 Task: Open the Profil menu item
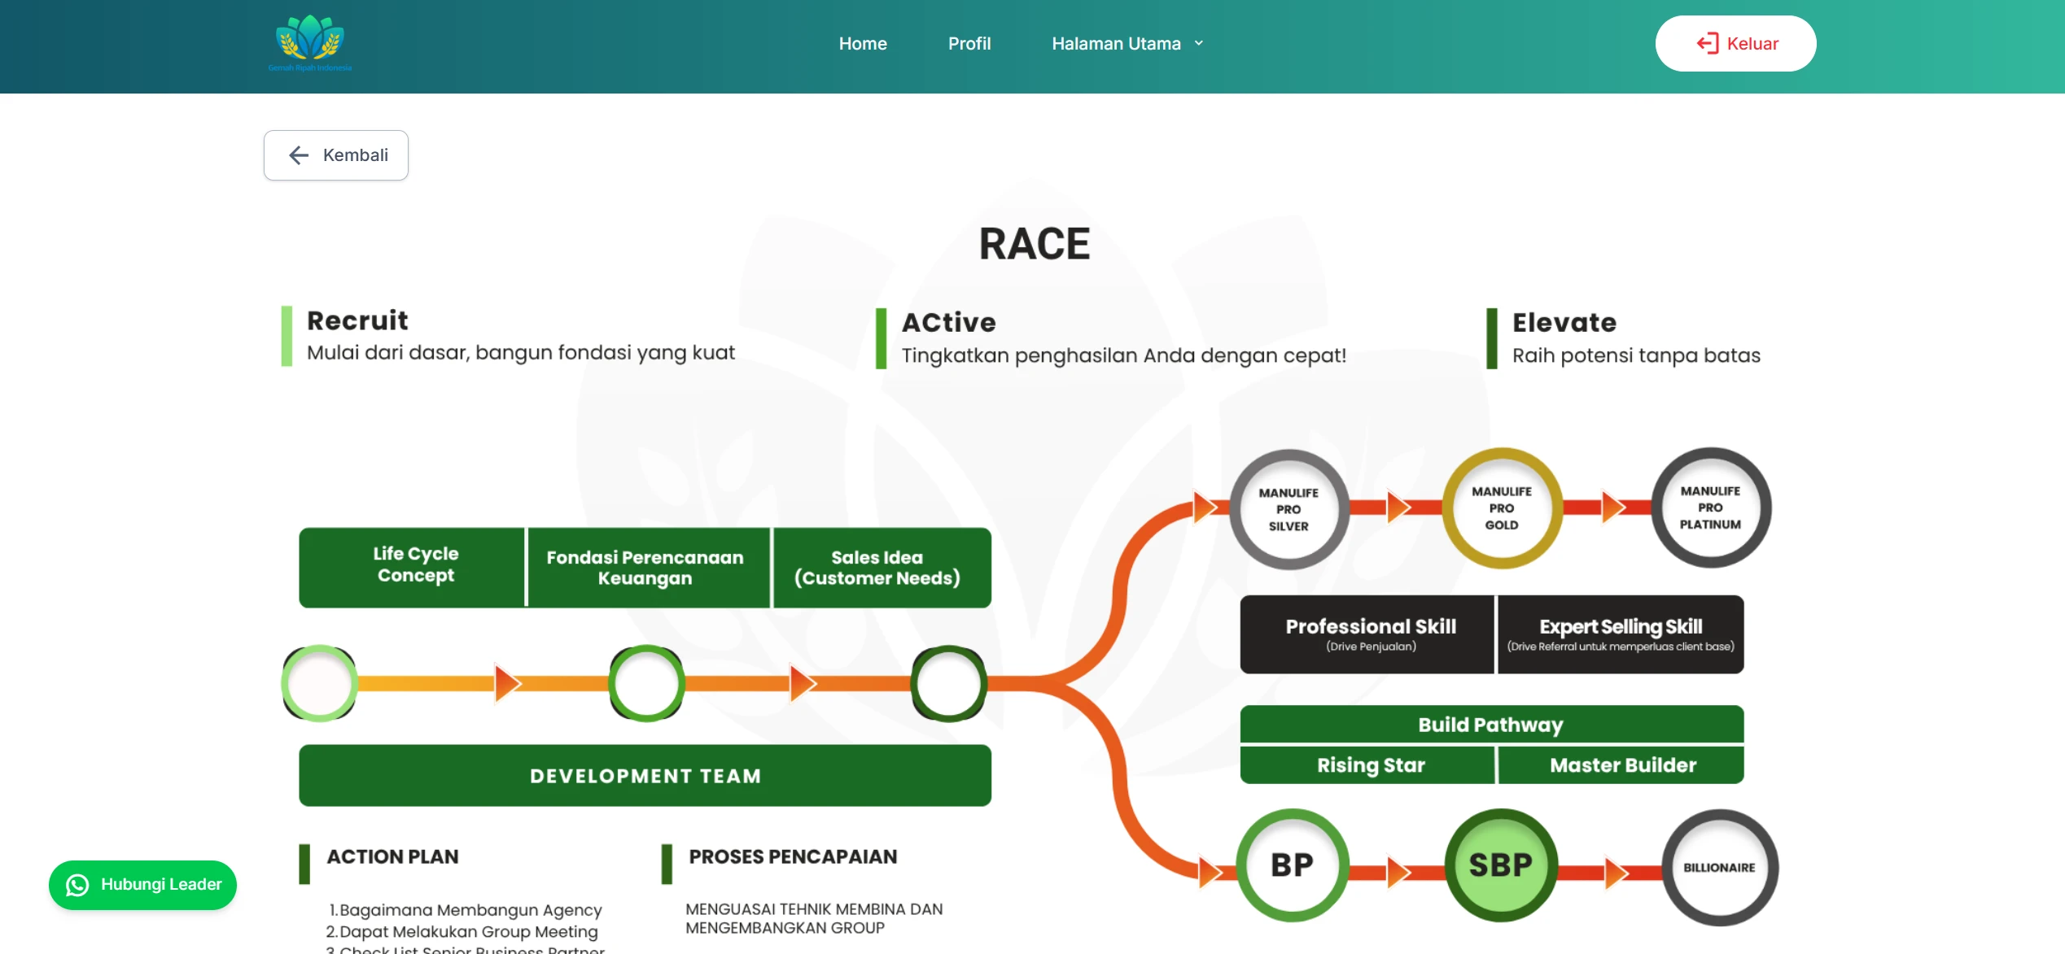(x=969, y=43)
